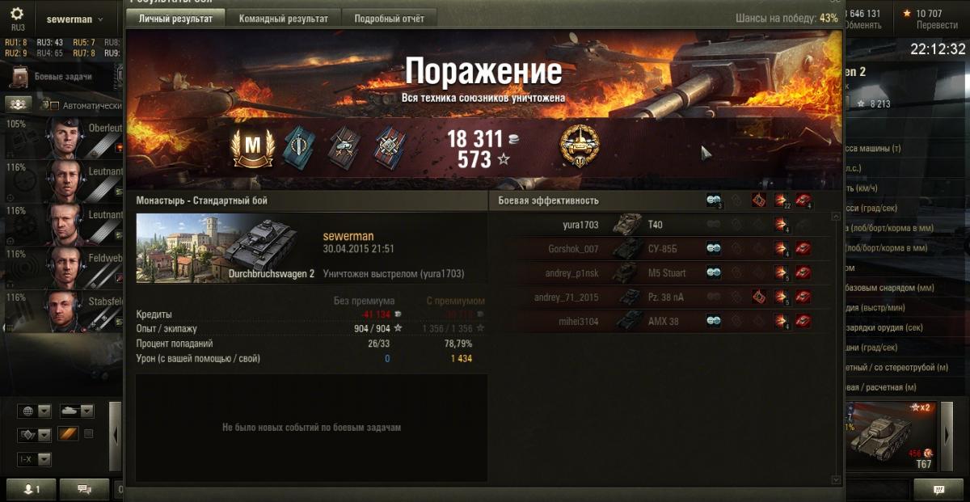Viewport: 970px width, 502px height.
Task: Open the vehicle type tank filter dropdown
Action: 77,411
